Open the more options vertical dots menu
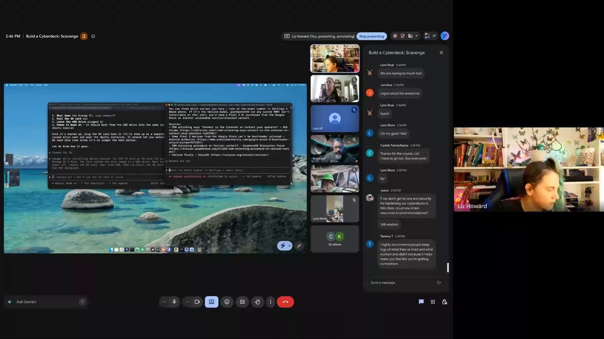Screen dimensions: 604x339 [270, 302]
